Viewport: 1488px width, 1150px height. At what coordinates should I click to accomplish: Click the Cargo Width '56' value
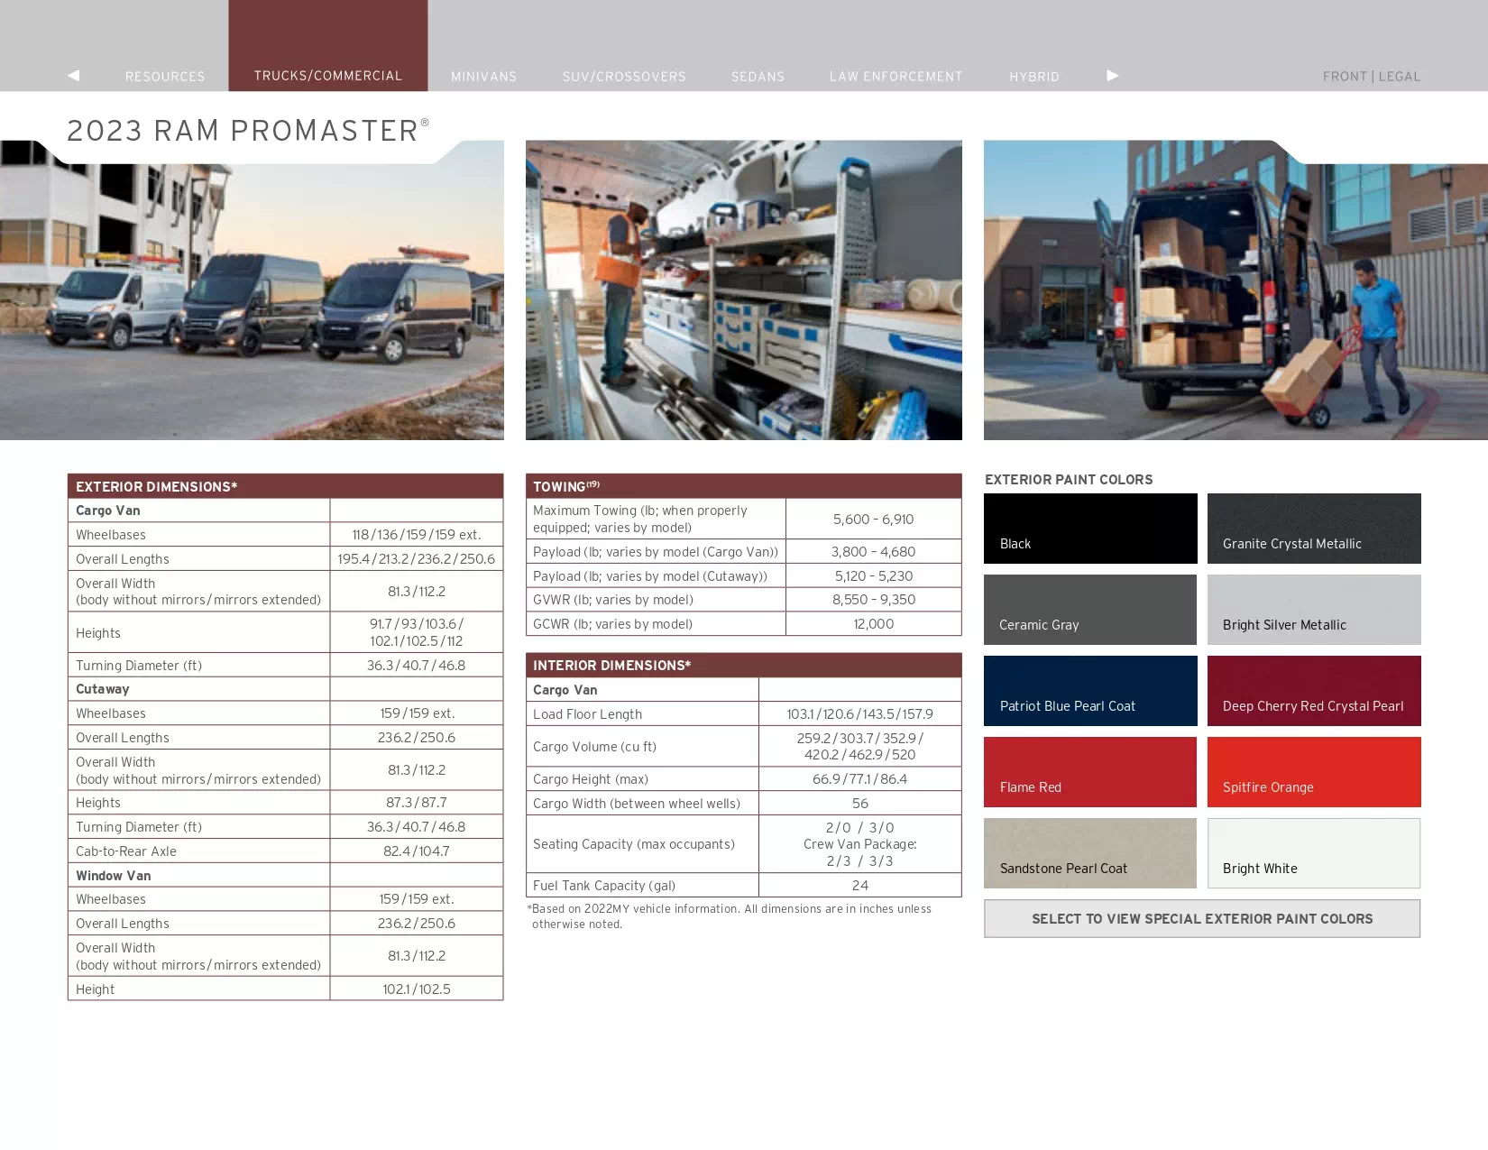[x=860, y=804]
